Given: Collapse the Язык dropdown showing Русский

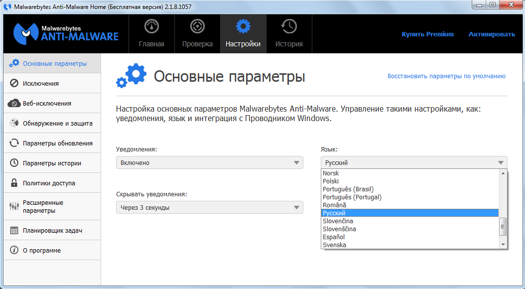Looking at the screenshot, I should click(414, 163).
